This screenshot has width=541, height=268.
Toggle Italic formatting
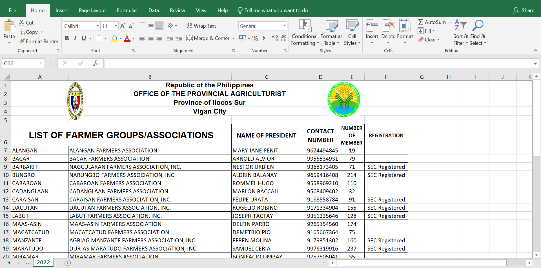tap(75, 38)
